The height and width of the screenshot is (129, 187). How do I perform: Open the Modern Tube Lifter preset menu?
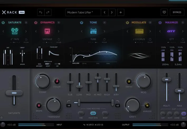pyautogui.click(x=83, y=12)
